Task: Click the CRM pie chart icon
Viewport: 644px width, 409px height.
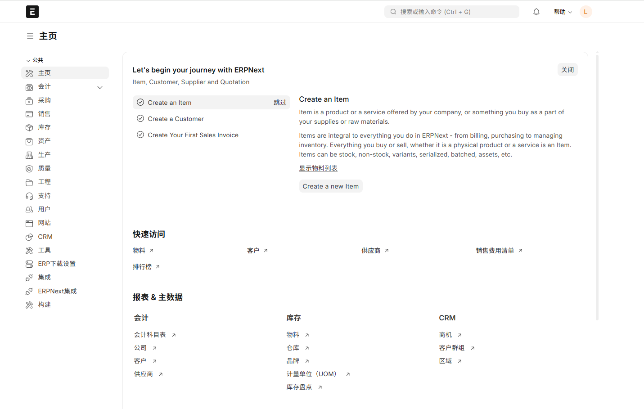Action: [29, 237]
